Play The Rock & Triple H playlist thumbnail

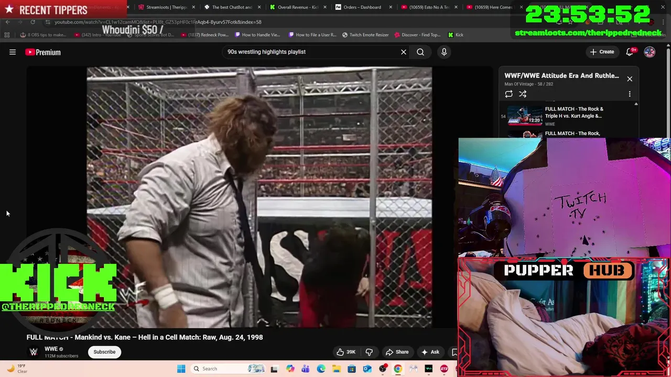coord(525,115)
